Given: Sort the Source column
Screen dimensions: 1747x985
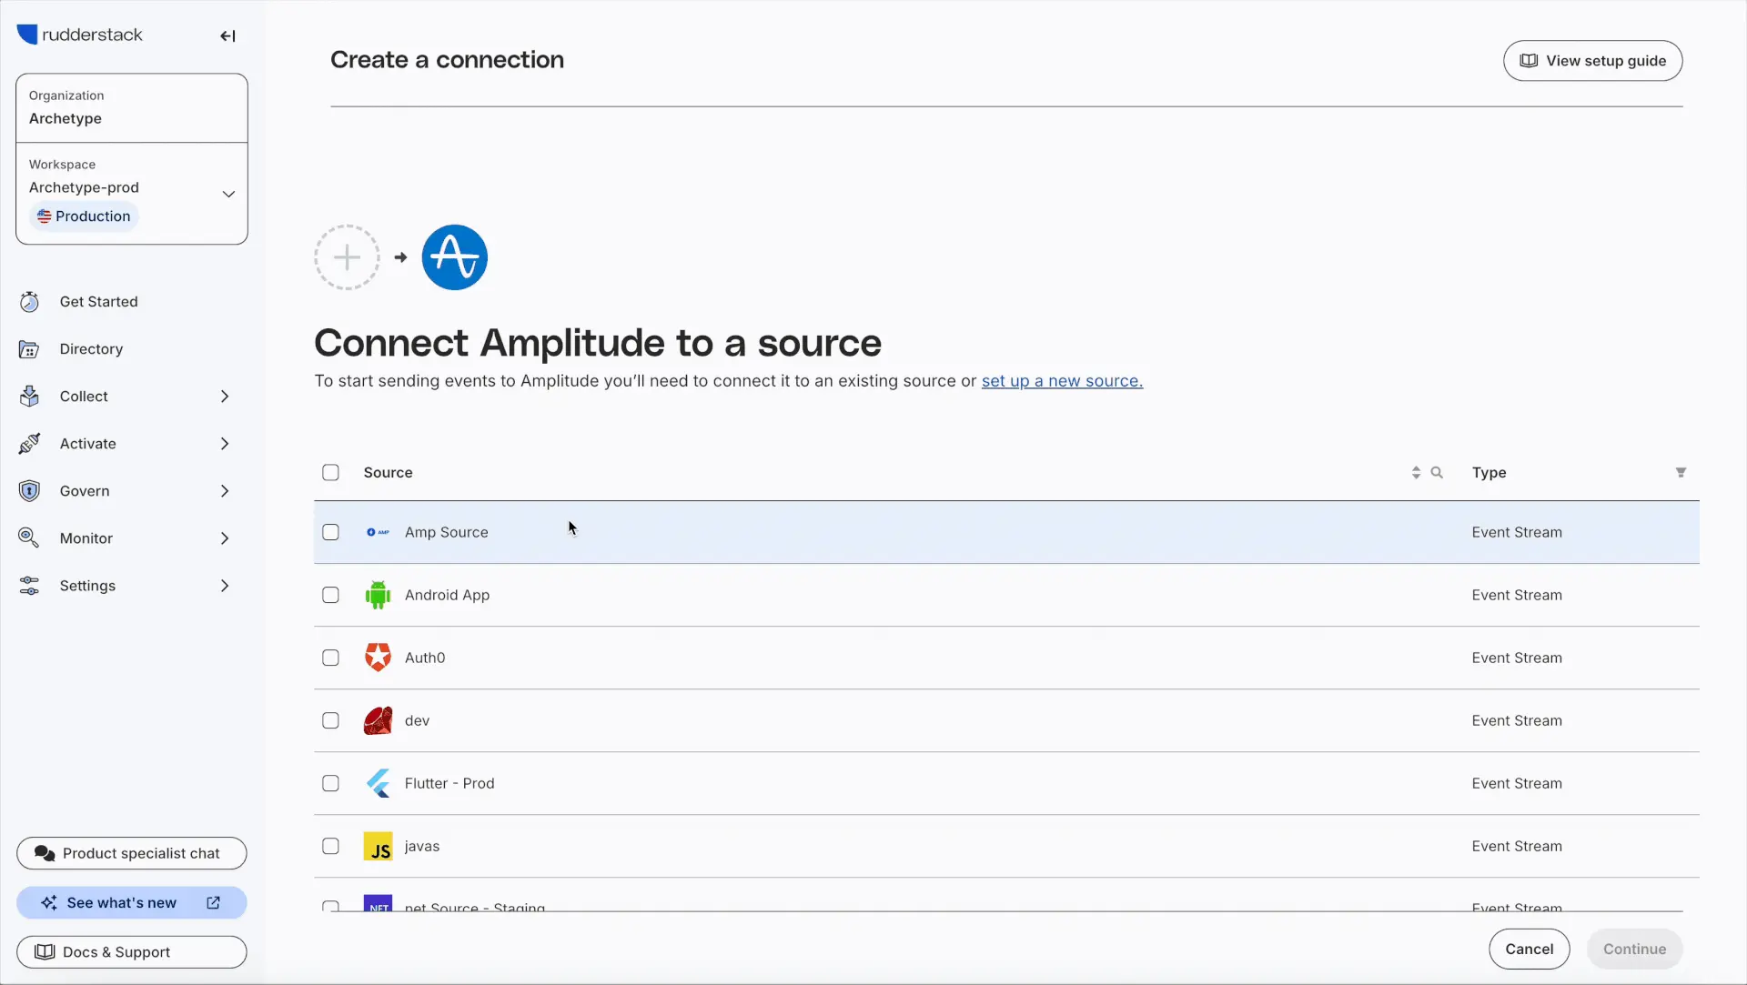Looking at the screenshot, I should tap(1416, 472).
